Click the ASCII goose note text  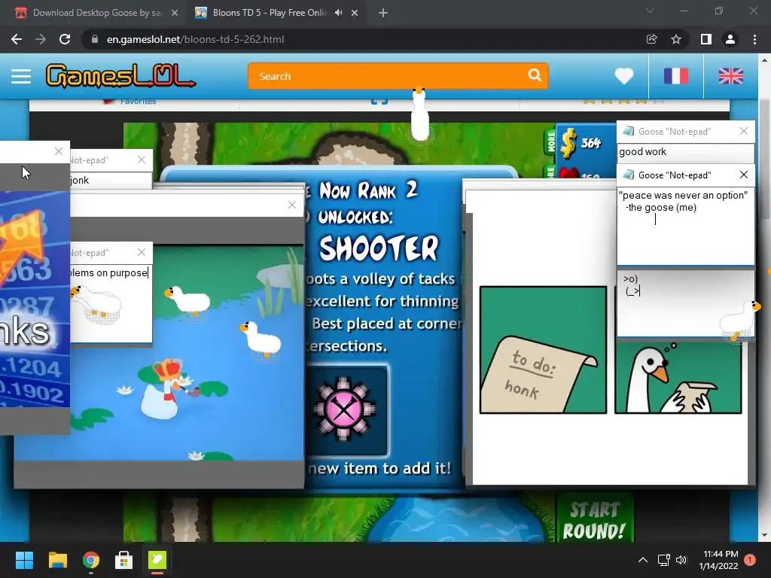click(x=632, y=285)
